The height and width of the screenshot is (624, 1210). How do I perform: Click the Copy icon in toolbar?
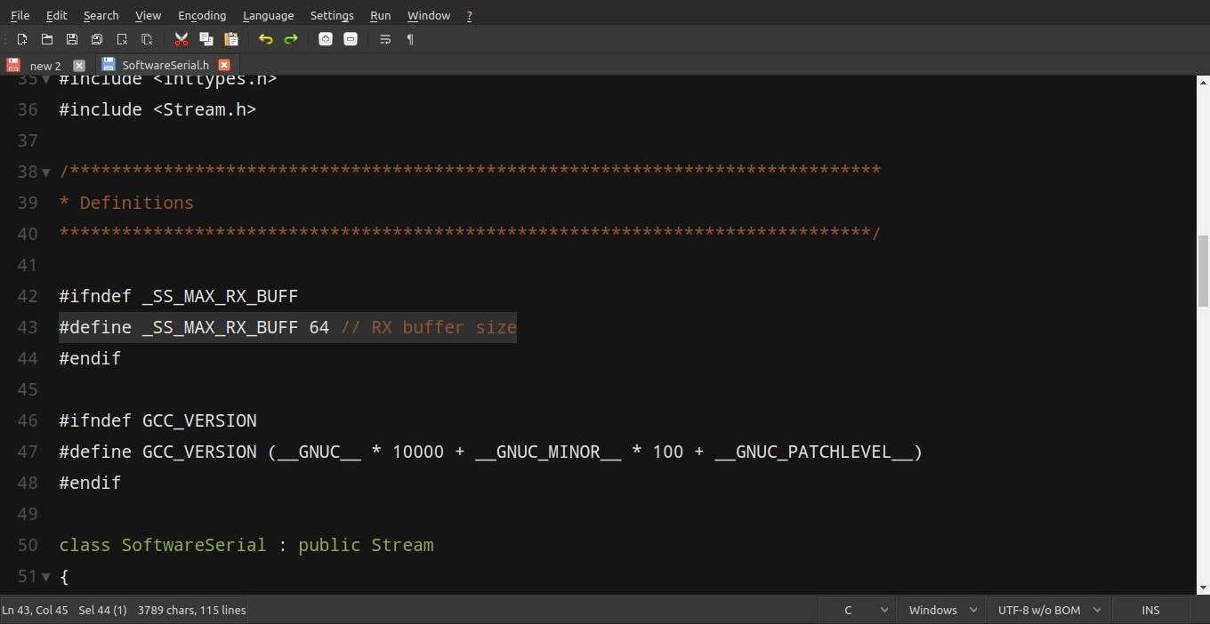206,39
